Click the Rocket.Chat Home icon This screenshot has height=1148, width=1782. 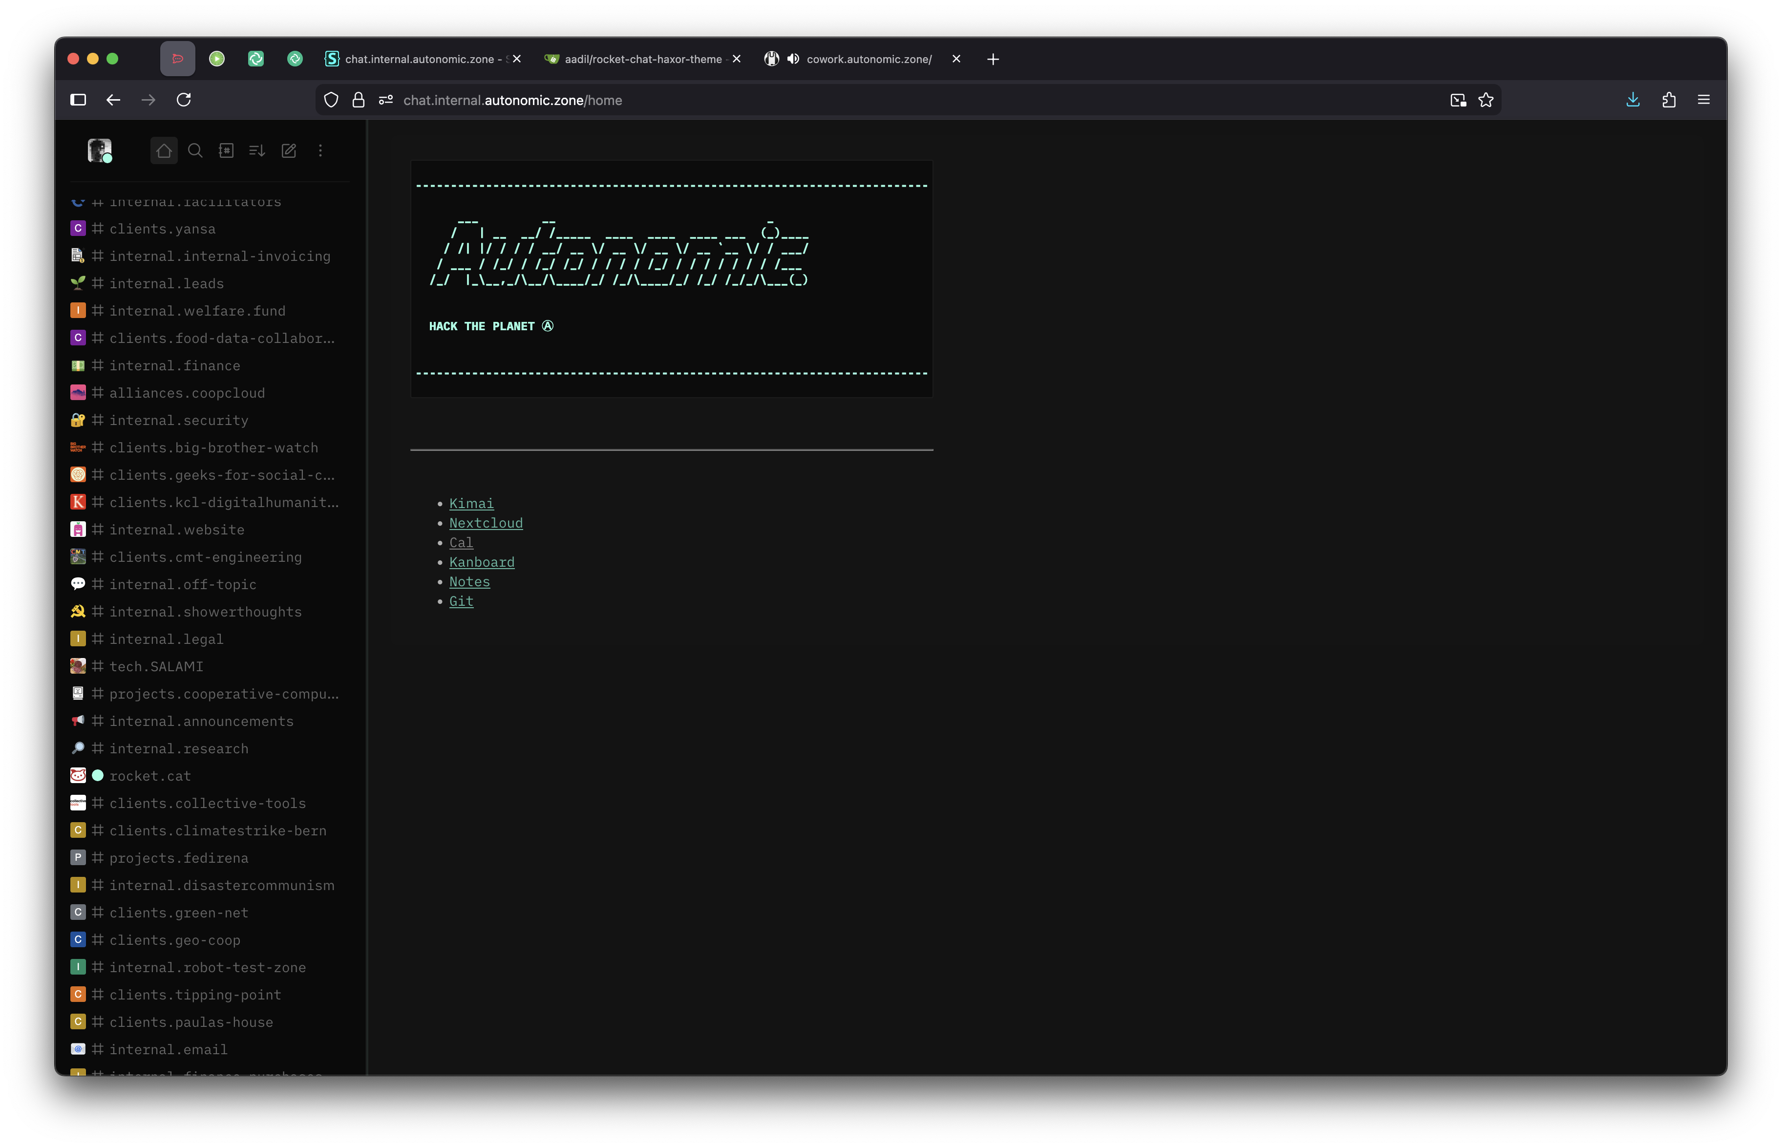(164, 150)
